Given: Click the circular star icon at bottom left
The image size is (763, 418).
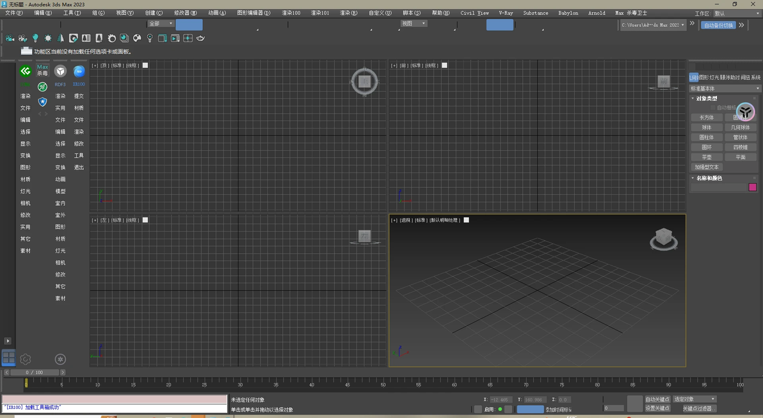Looking at the screenshot, I should click(60, 359).
